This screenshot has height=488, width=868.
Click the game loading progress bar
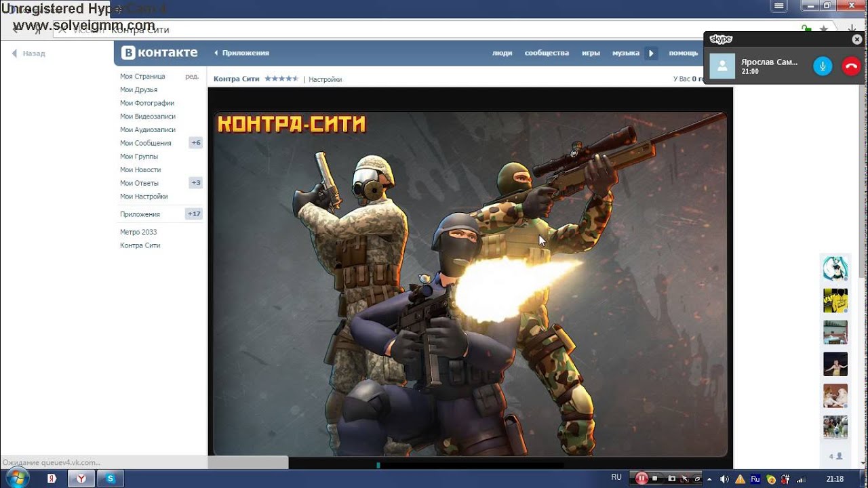[x=470, y=465]
